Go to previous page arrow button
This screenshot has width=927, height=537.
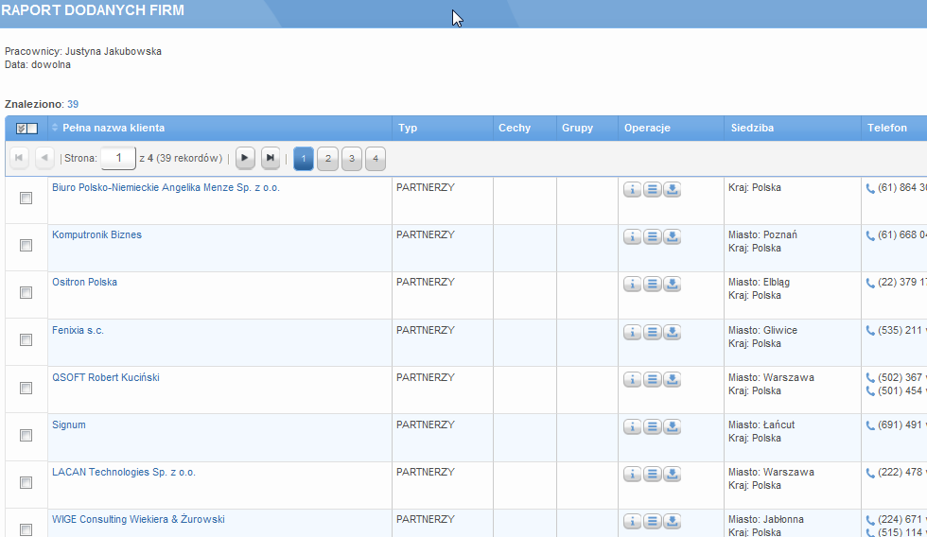coord(44,158)
